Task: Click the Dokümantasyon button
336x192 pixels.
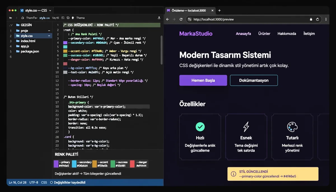Action: click(x=254, y=80)
